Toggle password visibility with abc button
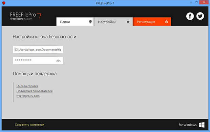This screenshot has height=132, width=210. click(x=58, y=60)
